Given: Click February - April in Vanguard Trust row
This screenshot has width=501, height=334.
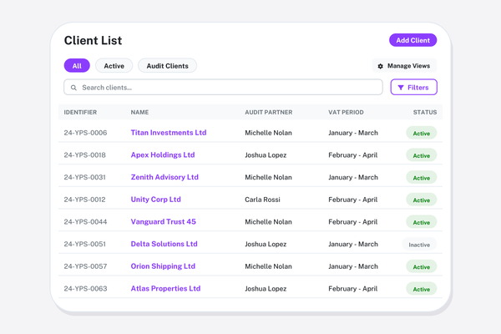Looking at the screenshot, I should [x=352, y=222].
